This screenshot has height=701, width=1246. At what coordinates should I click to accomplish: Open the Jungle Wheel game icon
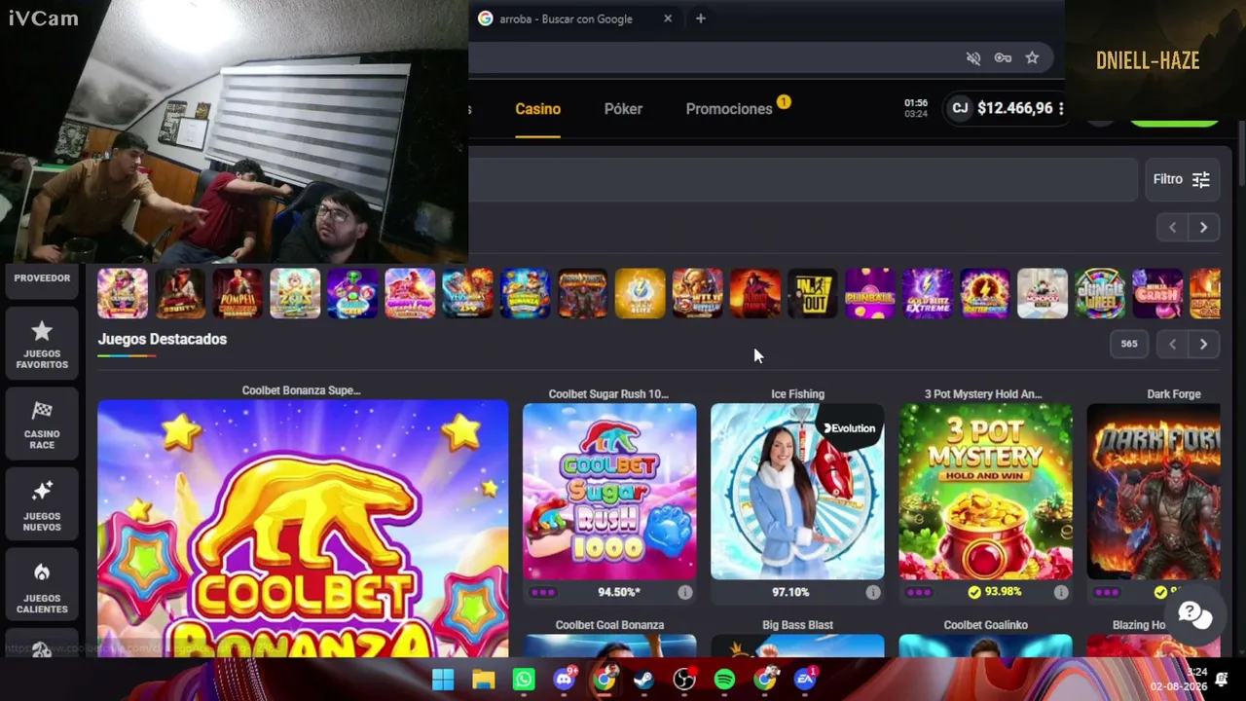tap(1100, 293)
